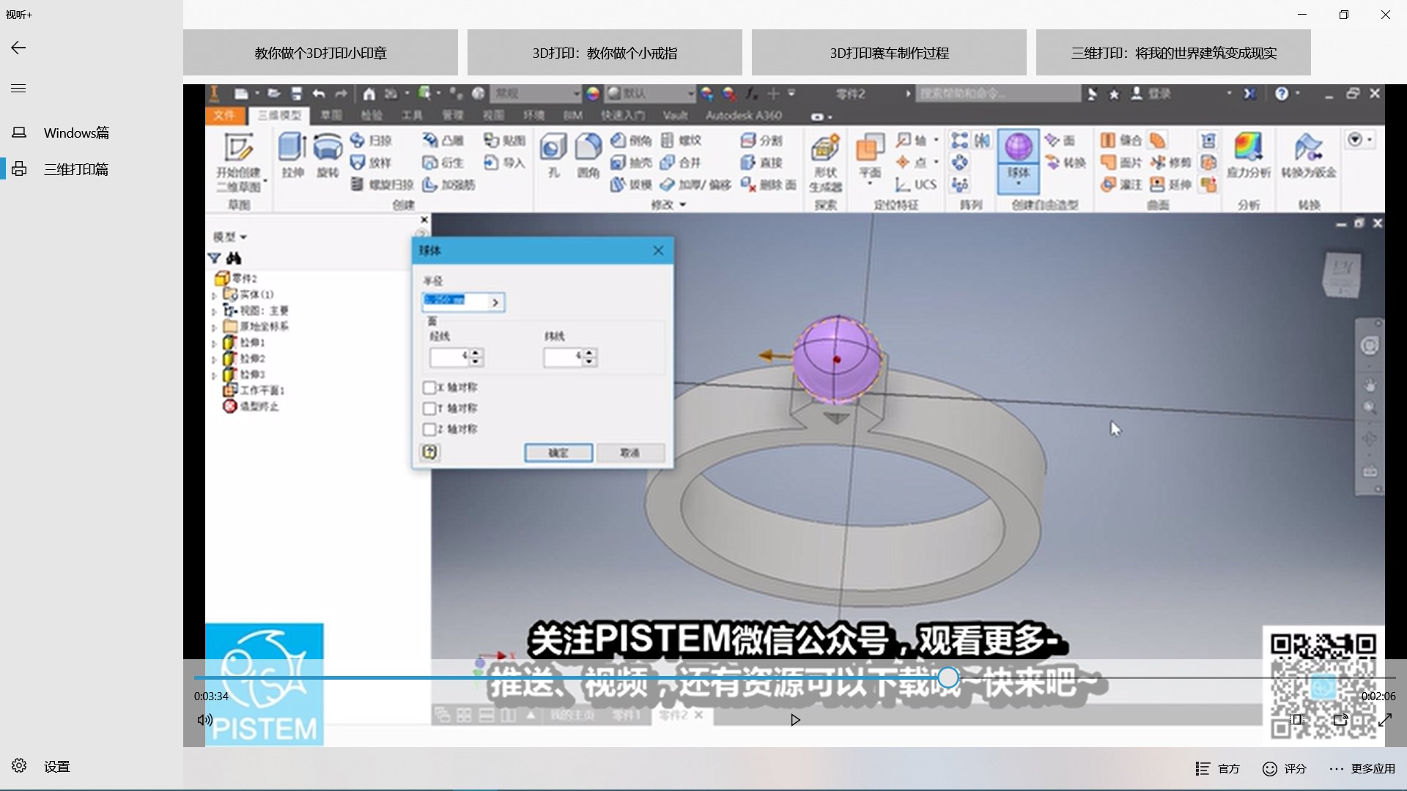Viewport: 1407px width, 791px height.
Task: Open video 3D打印赛车制作过程
Action: pyautogui.click(x=889, y=53)
